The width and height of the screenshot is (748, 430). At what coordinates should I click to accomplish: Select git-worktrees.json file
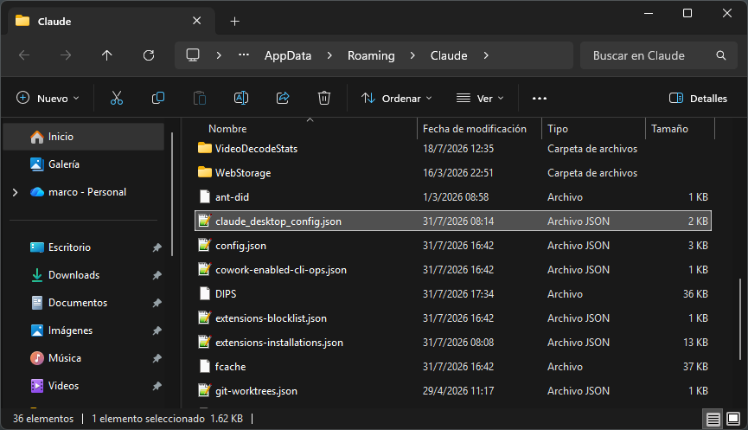[x=453, y=391]
